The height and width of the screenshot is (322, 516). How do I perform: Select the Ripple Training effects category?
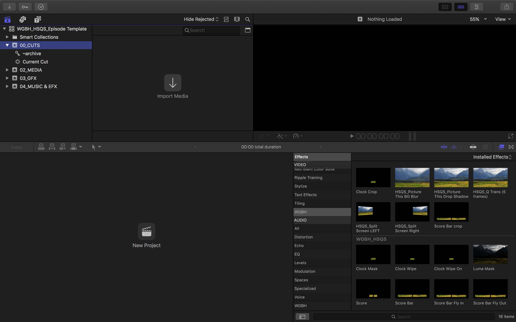coord(322,178)
